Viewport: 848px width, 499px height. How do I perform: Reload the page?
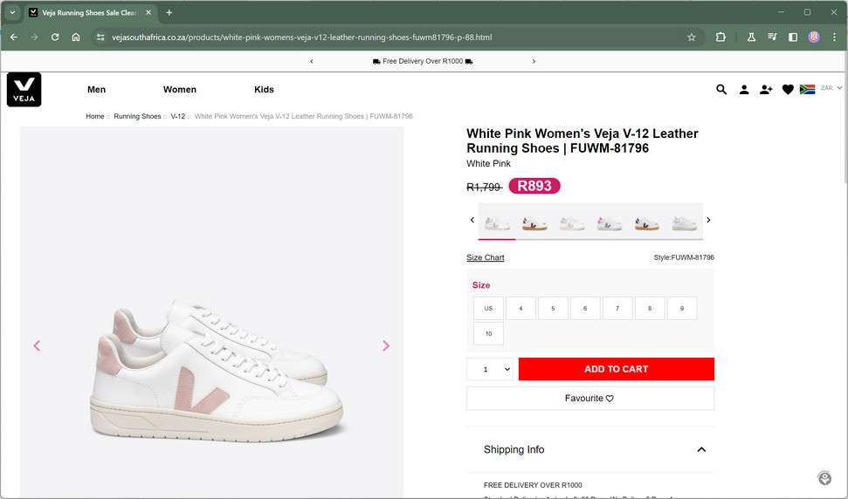(x=55, y=38)
